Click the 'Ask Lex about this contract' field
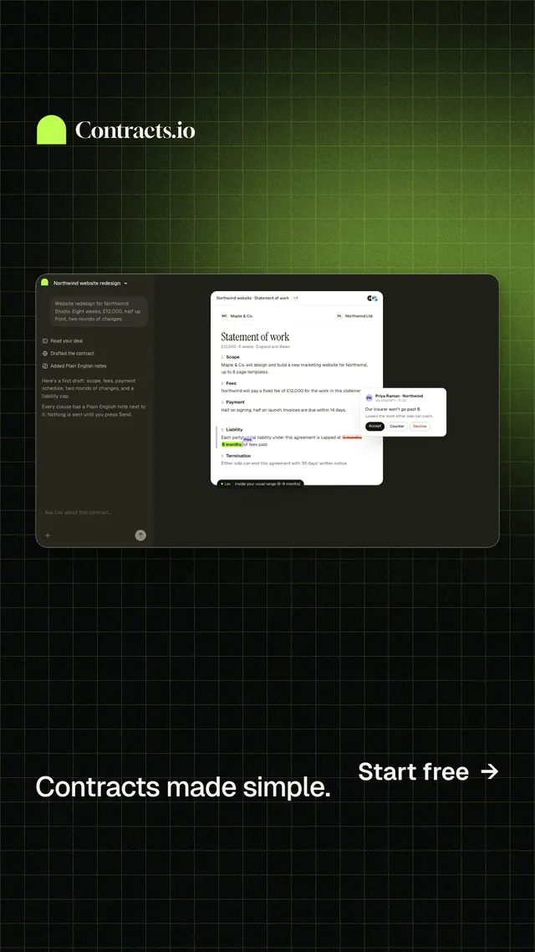The width and height of the screenshot is (535, 952). point(79,513)
